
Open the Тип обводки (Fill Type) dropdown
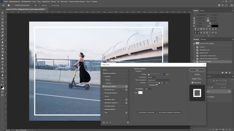[x=148, y=89]
